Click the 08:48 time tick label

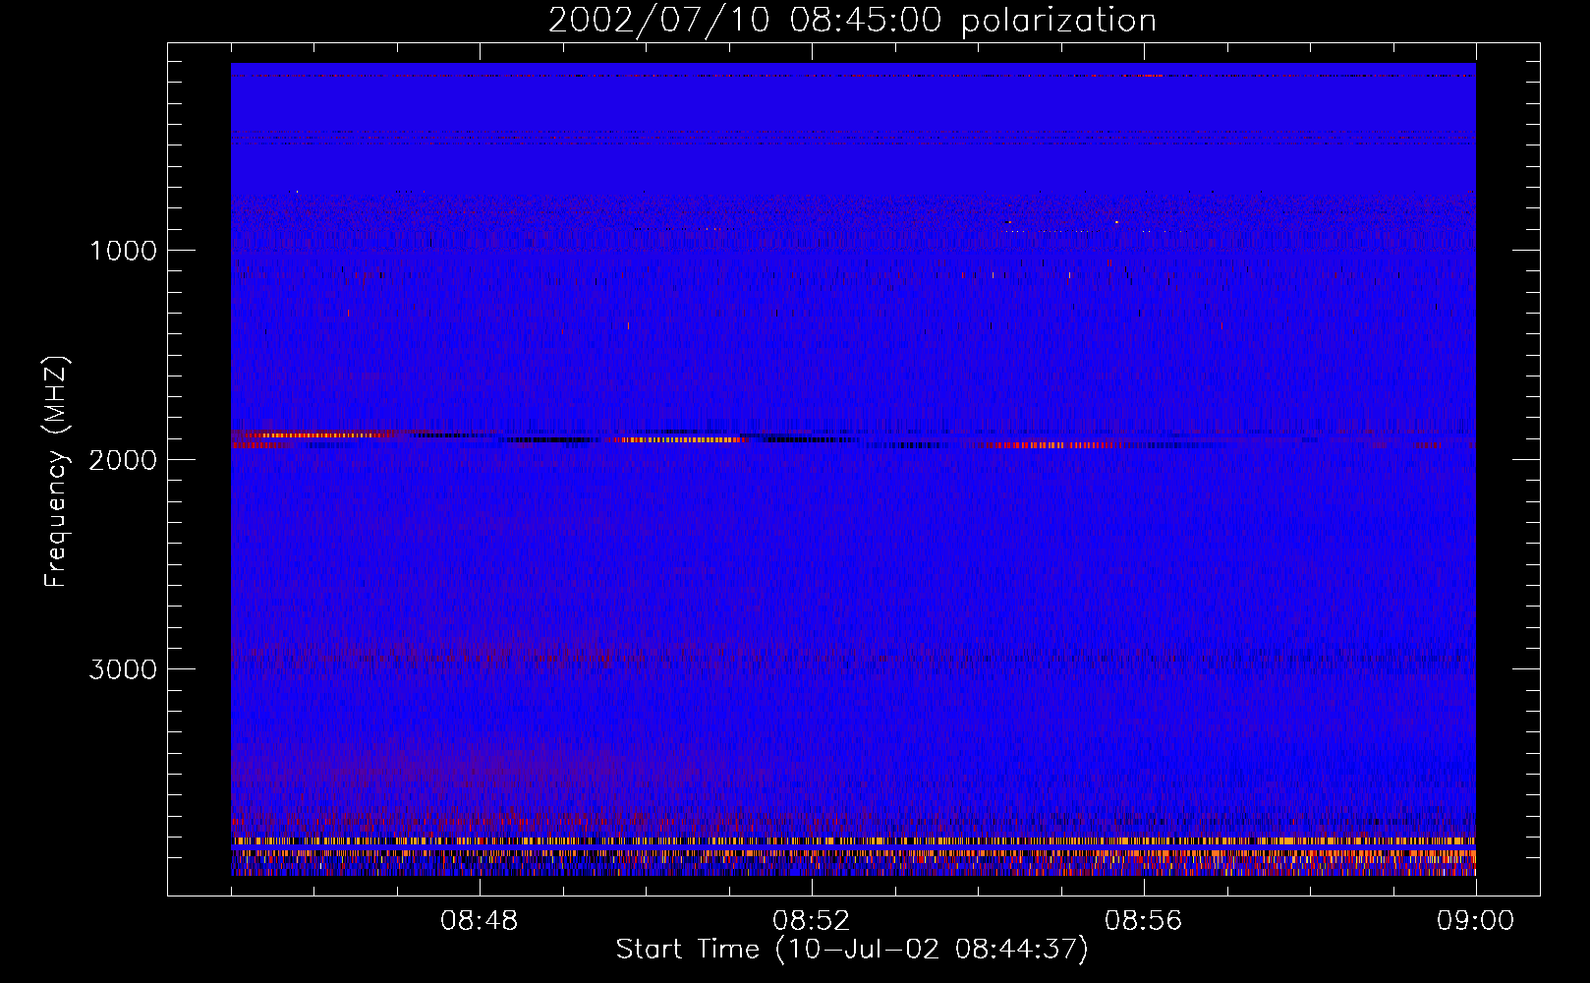(480, 921)
